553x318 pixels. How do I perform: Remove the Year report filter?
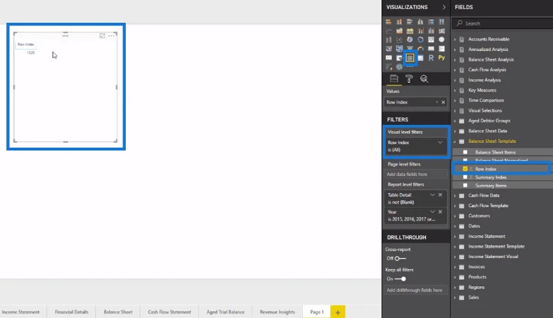pyautogui.click(x=440, y=212)
